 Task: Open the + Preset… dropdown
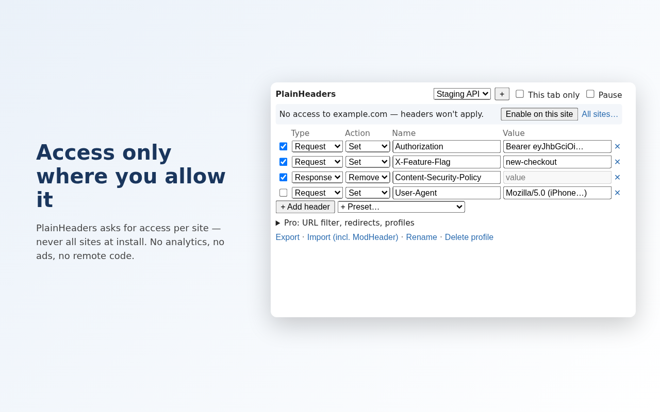tap(401, 207)
